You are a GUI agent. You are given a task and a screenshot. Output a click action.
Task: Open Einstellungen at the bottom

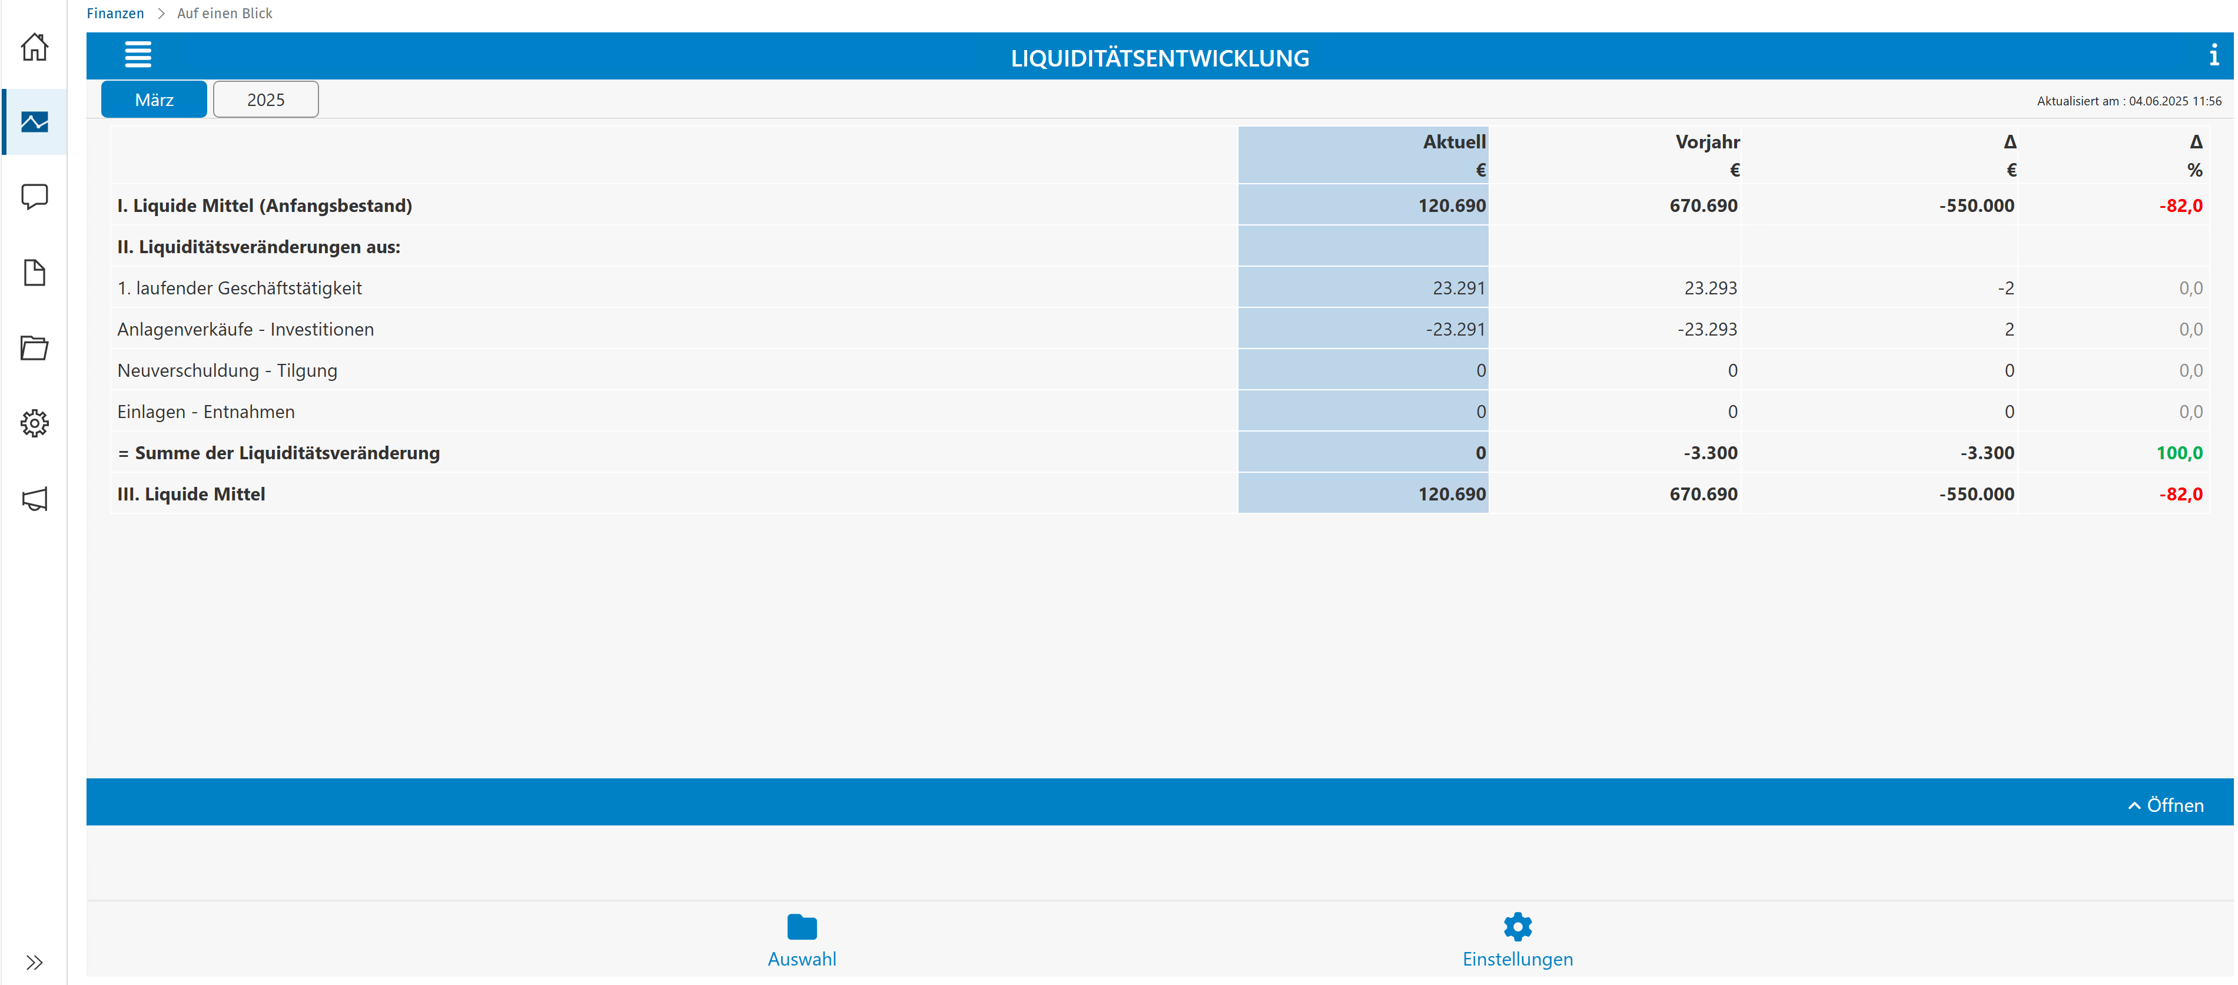(x=1517, y=941)
